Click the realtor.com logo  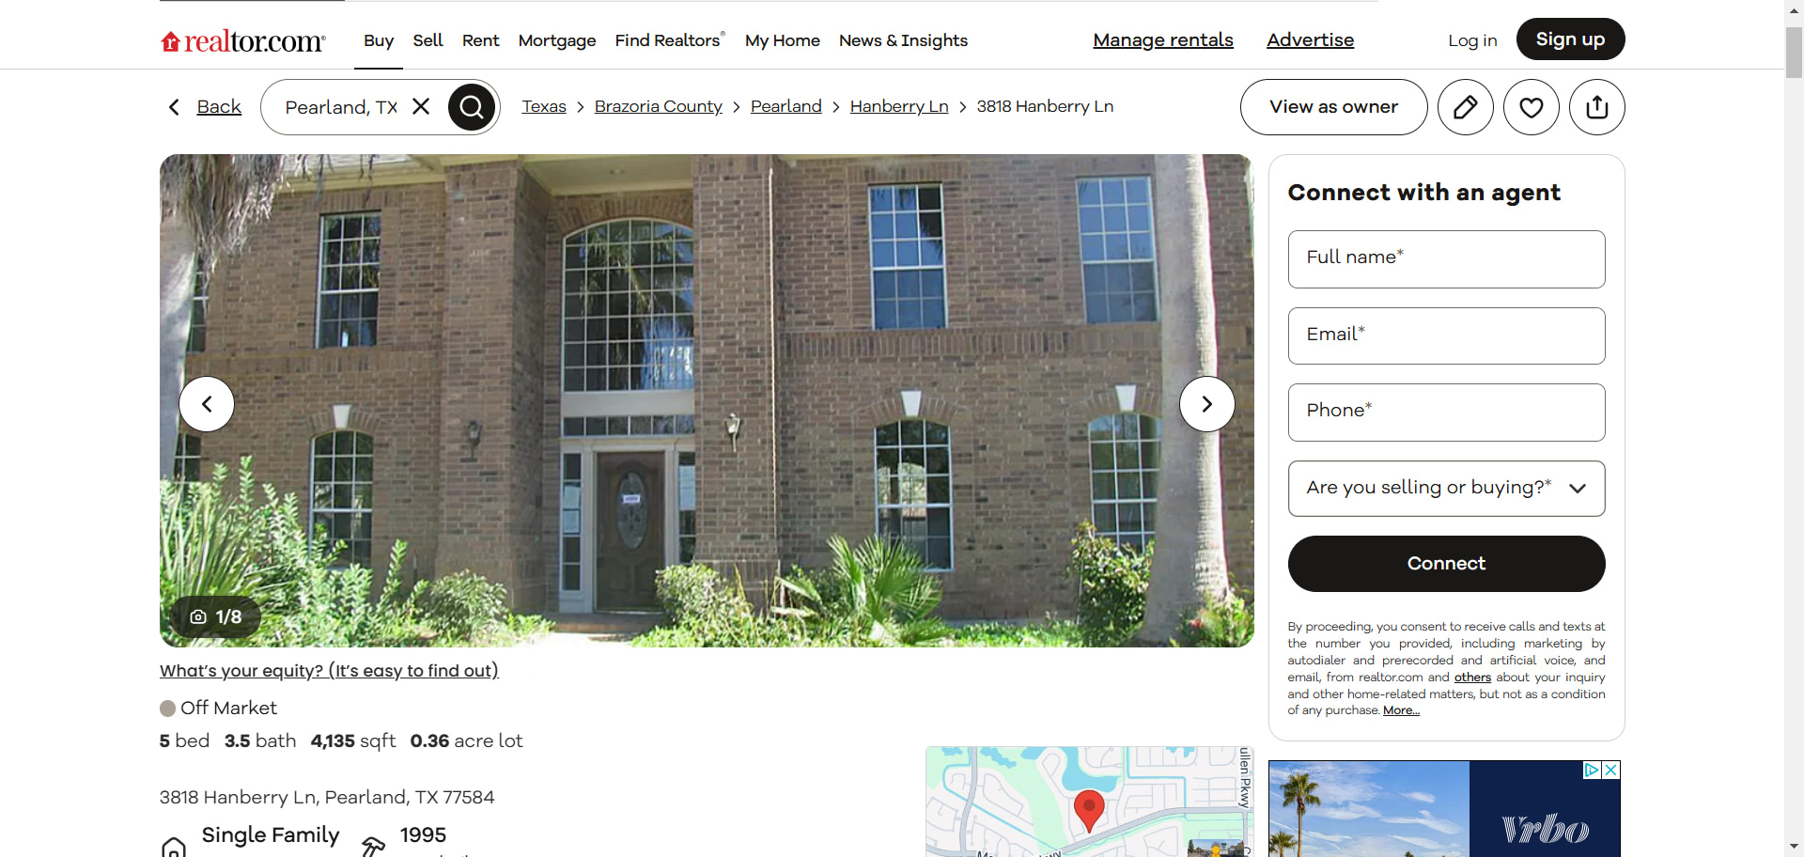243,40
